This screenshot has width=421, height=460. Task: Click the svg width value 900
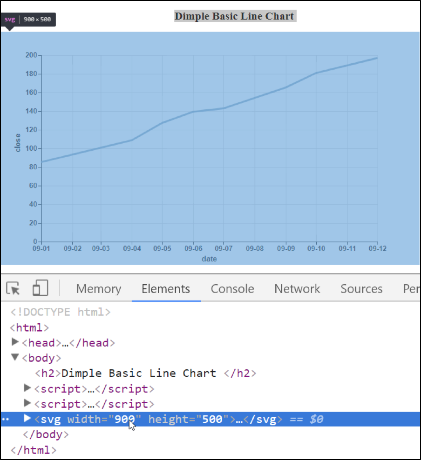pos(124,419)
